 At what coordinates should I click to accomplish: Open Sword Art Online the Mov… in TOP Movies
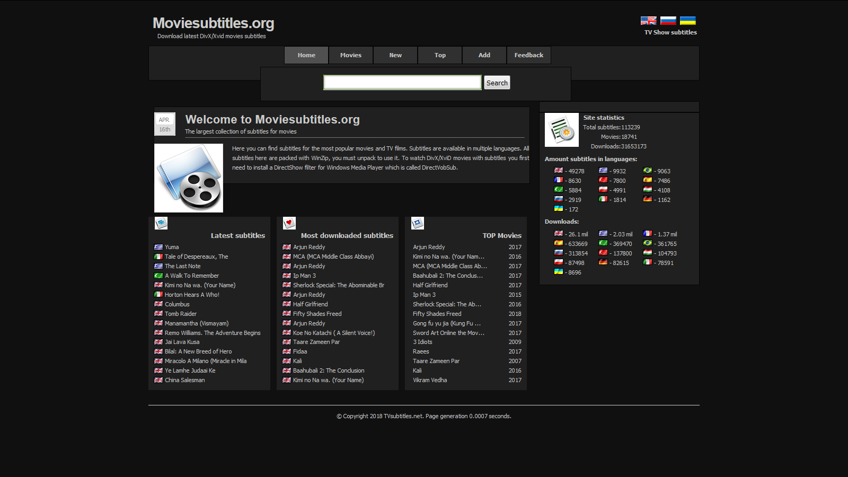[x=448, y=333]
